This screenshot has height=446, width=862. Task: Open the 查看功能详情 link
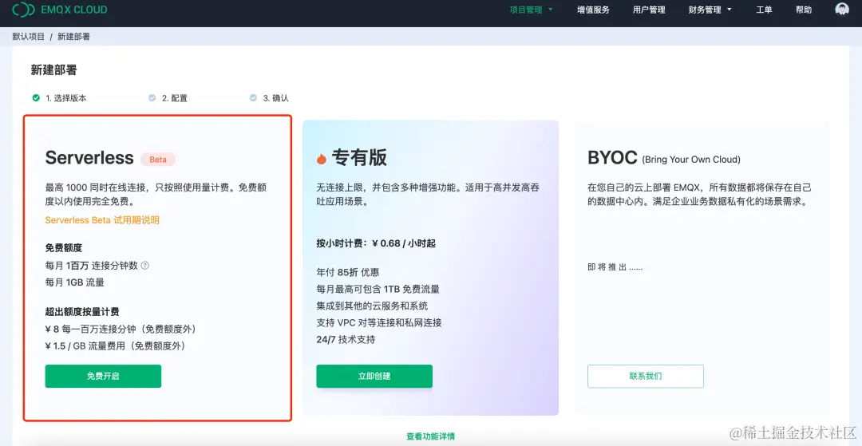point(430,436)
